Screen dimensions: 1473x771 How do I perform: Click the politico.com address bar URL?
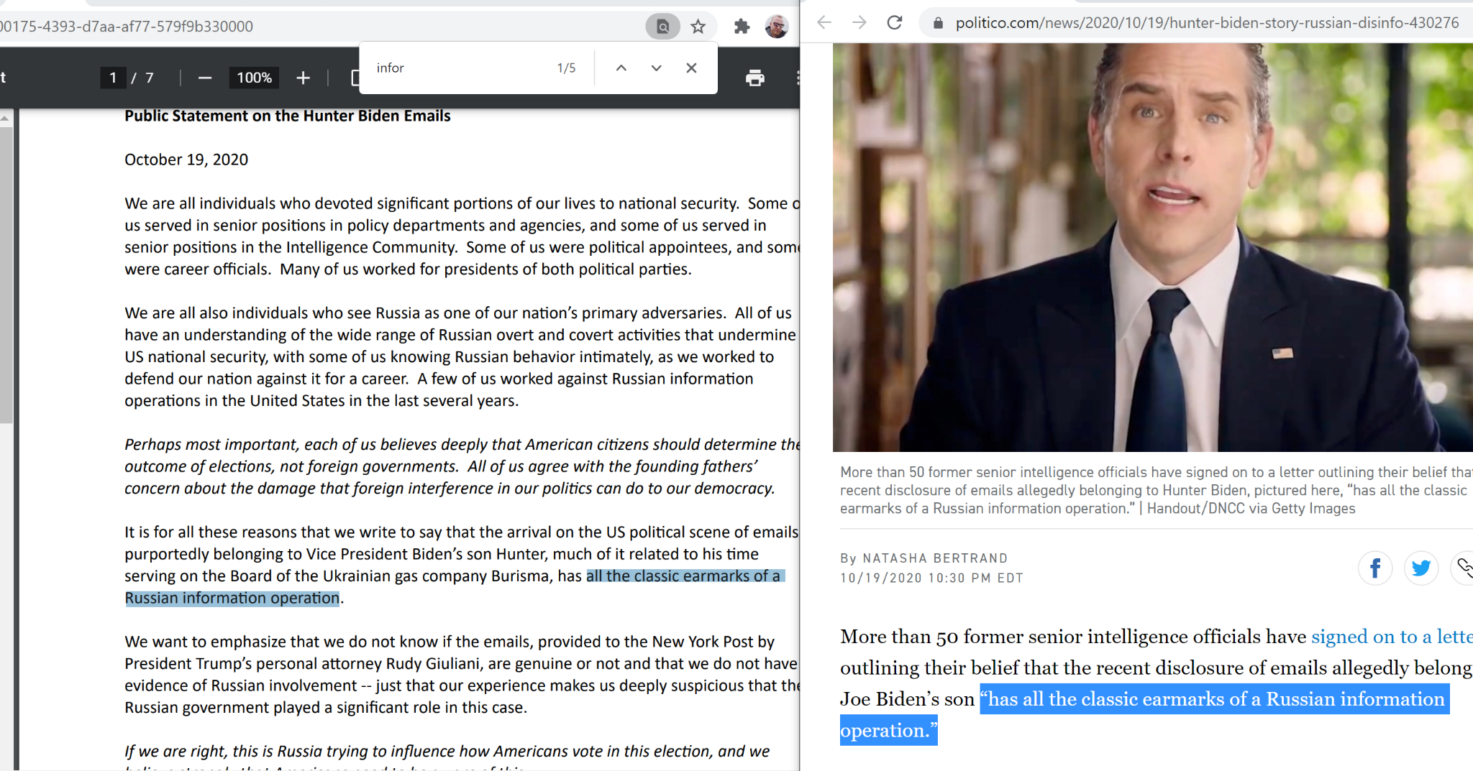tap(1207, 23)
